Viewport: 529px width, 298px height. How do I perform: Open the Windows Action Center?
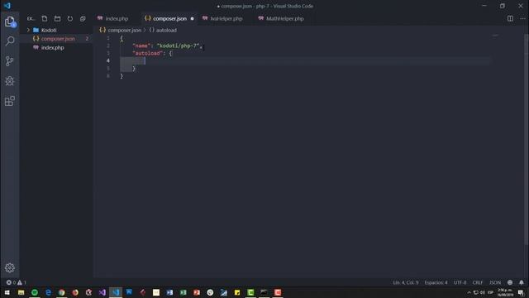521,292
